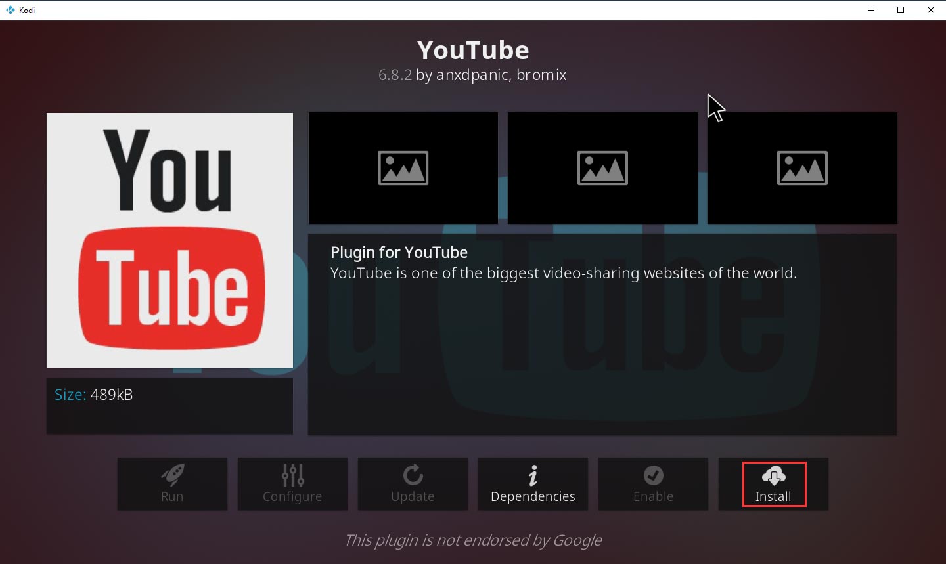This screenshot has height=564, width=946.
Task: Click the YouTube addon title heading
Action: (x=473, y=51)
